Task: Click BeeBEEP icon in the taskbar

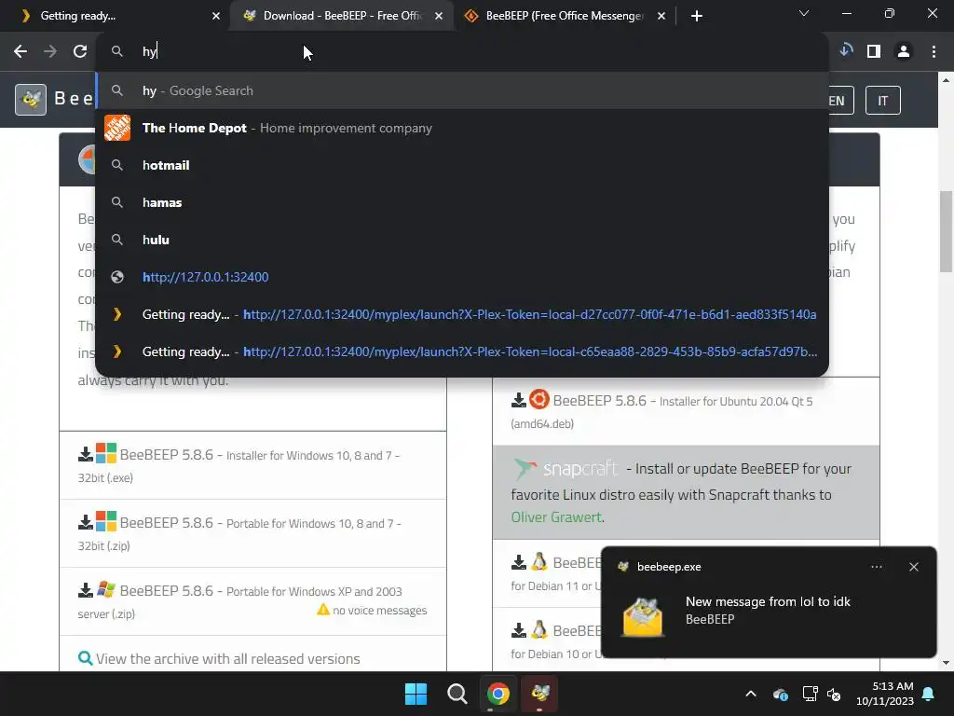Action: tap(539, 694)
